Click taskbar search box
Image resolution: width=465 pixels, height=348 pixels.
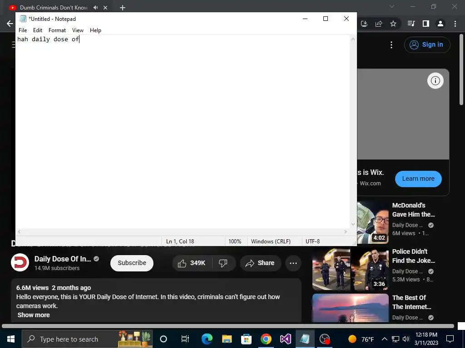point(87,339)
